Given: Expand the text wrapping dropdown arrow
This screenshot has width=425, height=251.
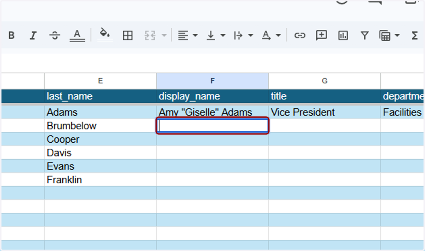Looking at the screenshot, I should pyautogui.click(x=251, y=35).
